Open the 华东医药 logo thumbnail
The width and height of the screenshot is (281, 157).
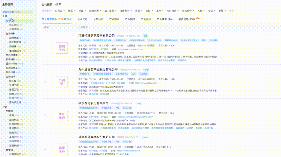[62, 115]
